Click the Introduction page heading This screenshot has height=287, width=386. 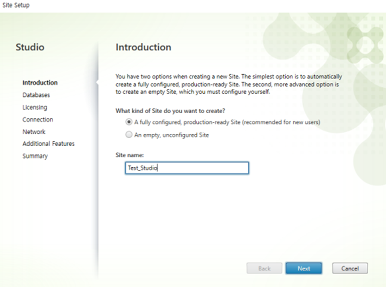(x=143, y=47)
